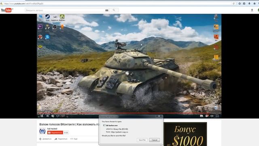Open the red helmet desktop icon
This screenshot has height=146, width=259.
point(40,37)
